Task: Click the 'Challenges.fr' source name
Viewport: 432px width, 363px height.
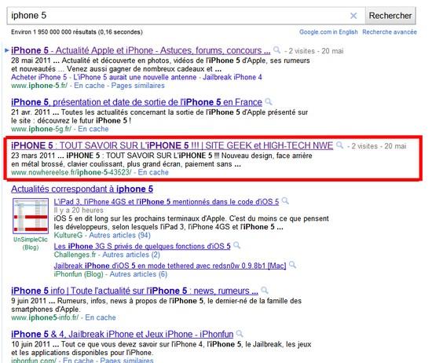Action: [x=75, y=255]
